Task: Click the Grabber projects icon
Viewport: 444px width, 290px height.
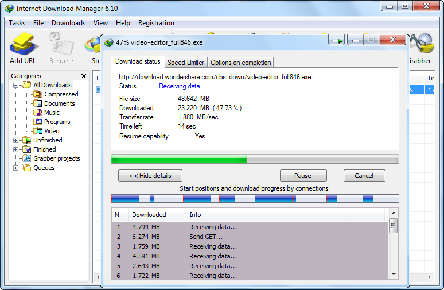Action: tap(26, 158)
